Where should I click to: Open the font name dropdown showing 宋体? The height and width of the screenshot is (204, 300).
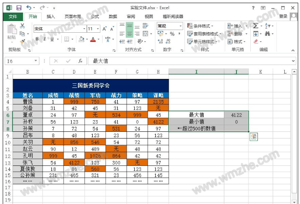point(84,29)
